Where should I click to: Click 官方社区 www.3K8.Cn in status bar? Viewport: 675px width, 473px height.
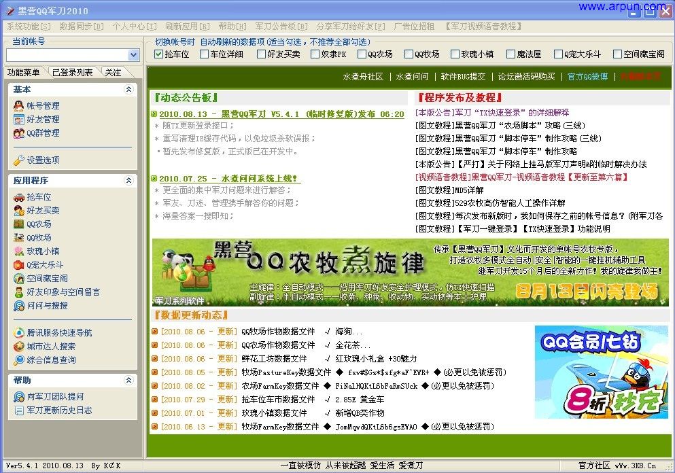pyautogui.click(x=617, y=466)
